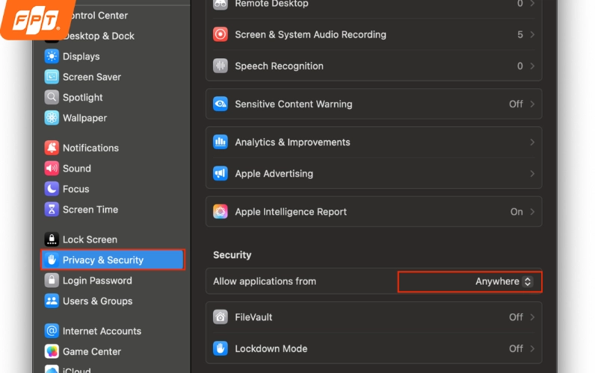Screen dimensions: 598x373
Task: Expand Sensitive Content Warning chevron
Action: [x=532, y=104]
